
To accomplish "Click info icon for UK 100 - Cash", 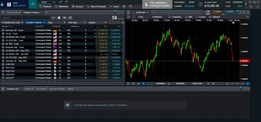I will [3, 44].
